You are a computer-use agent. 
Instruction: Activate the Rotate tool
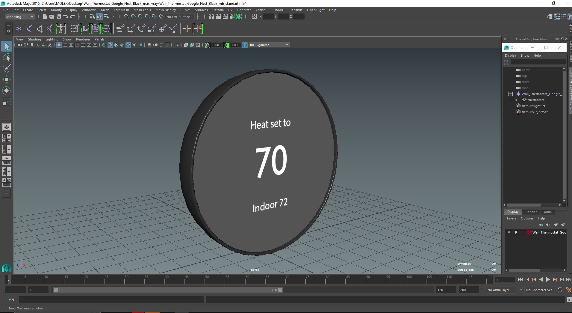tap(7, 91)
